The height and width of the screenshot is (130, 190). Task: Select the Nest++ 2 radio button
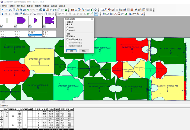point(68,30)
